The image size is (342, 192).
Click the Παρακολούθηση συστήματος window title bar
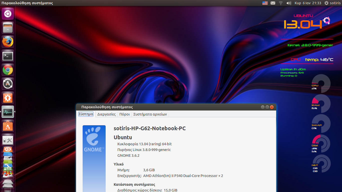163,107
